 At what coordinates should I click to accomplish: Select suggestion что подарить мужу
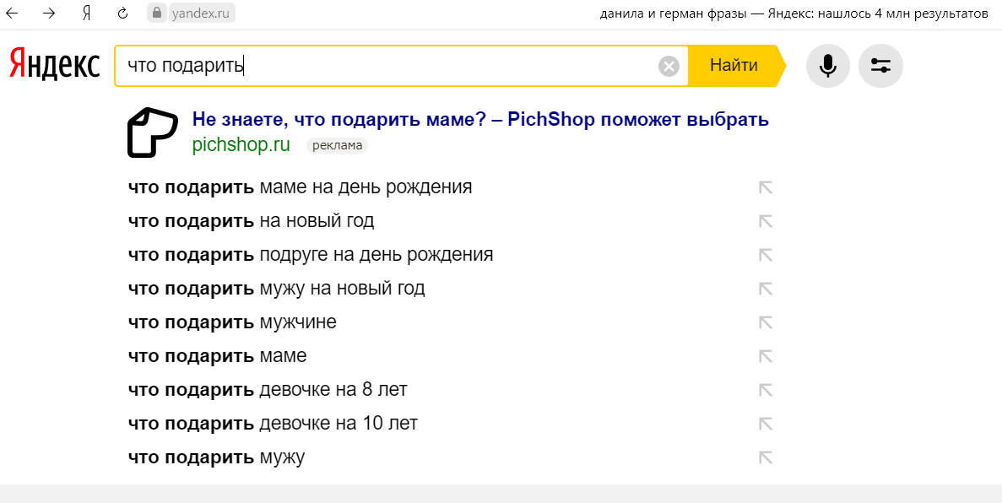[x=216, y=457]
